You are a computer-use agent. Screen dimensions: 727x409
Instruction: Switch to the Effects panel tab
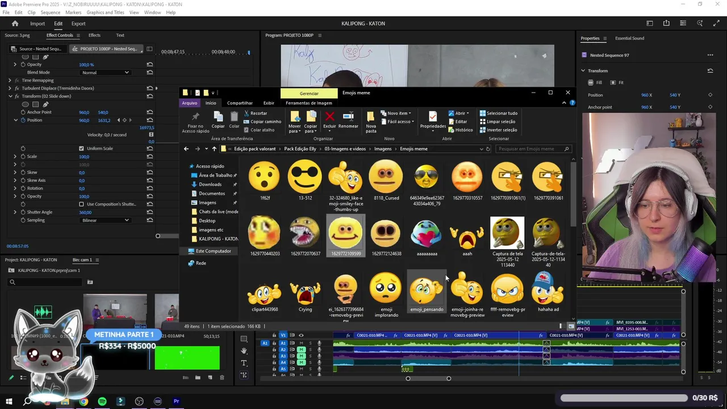94,35
